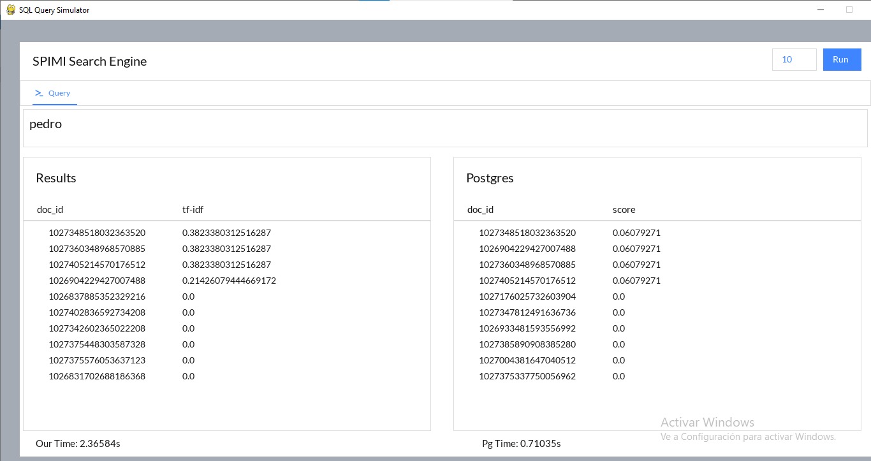The height and width of the screenshot is (461, 871).
Task: Select Postgres row 1027375337750056962
Action: click(x=657, y=376)
